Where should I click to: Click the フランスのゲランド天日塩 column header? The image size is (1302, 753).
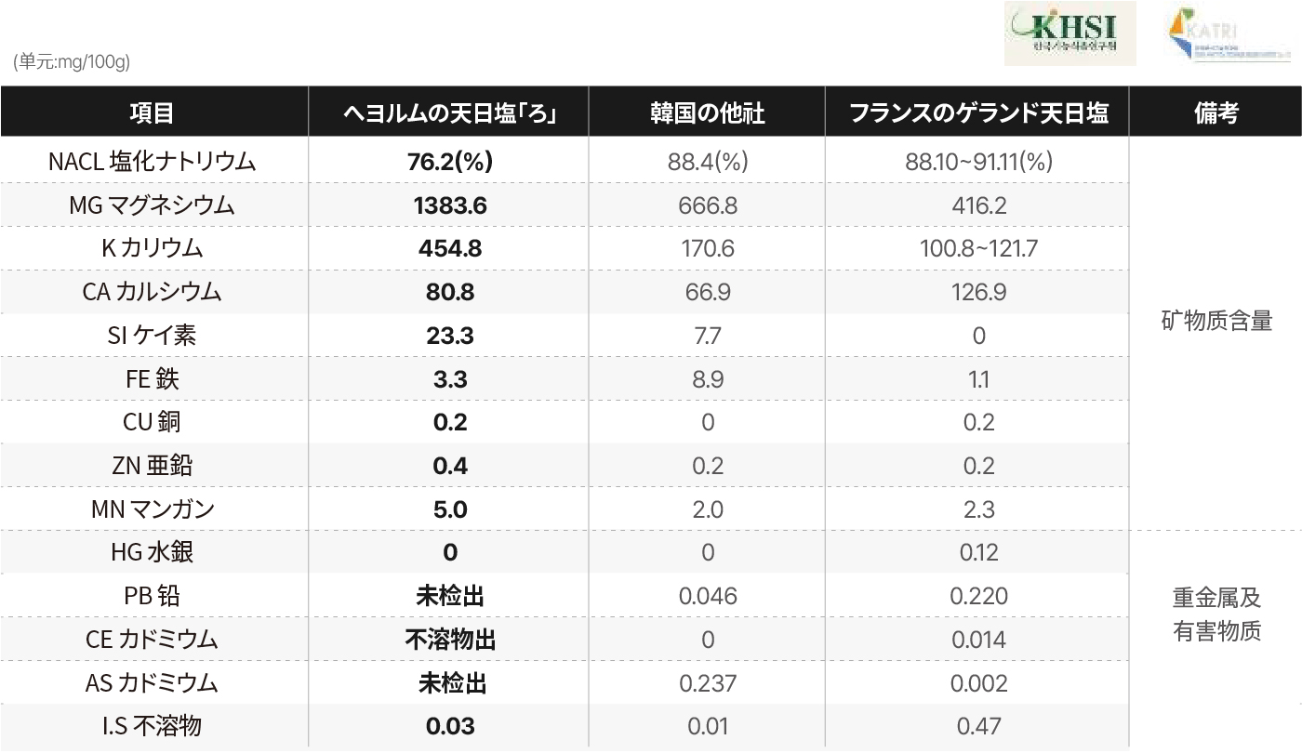[x=978, y=113]
